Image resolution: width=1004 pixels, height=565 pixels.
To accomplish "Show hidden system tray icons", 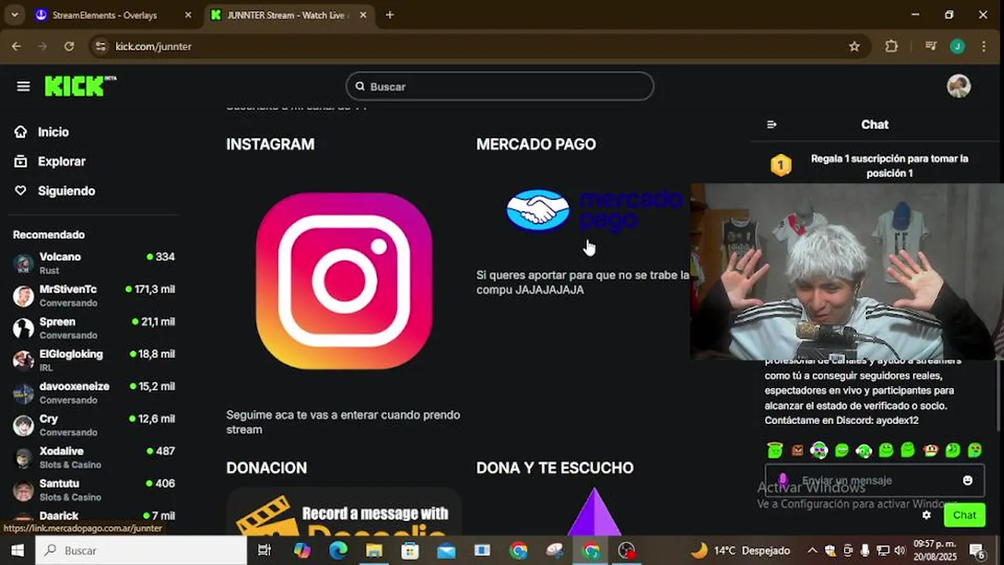I will (x=812, y=550).
